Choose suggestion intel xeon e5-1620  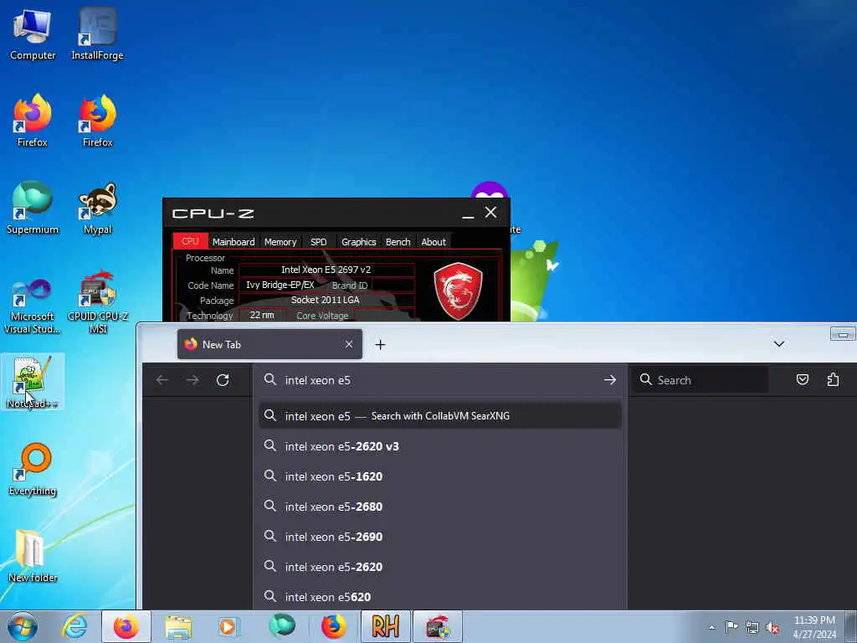pos(440,476)
